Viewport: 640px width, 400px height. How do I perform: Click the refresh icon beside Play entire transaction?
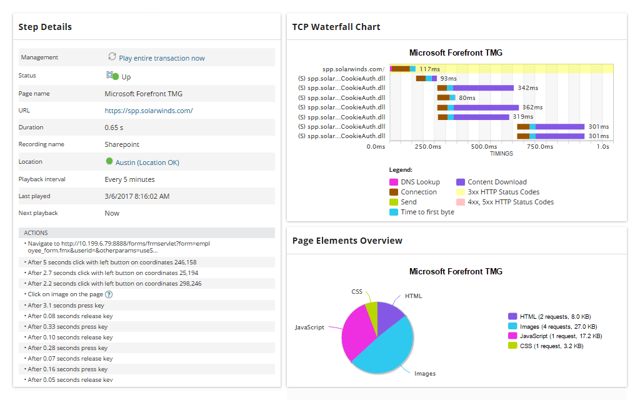tap(112, 57)
